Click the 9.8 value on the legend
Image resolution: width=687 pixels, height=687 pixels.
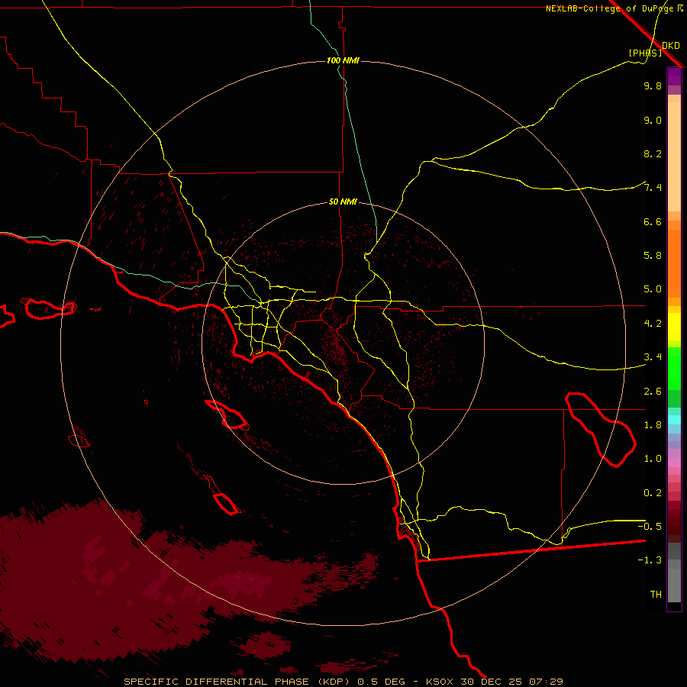coord(652,86)
